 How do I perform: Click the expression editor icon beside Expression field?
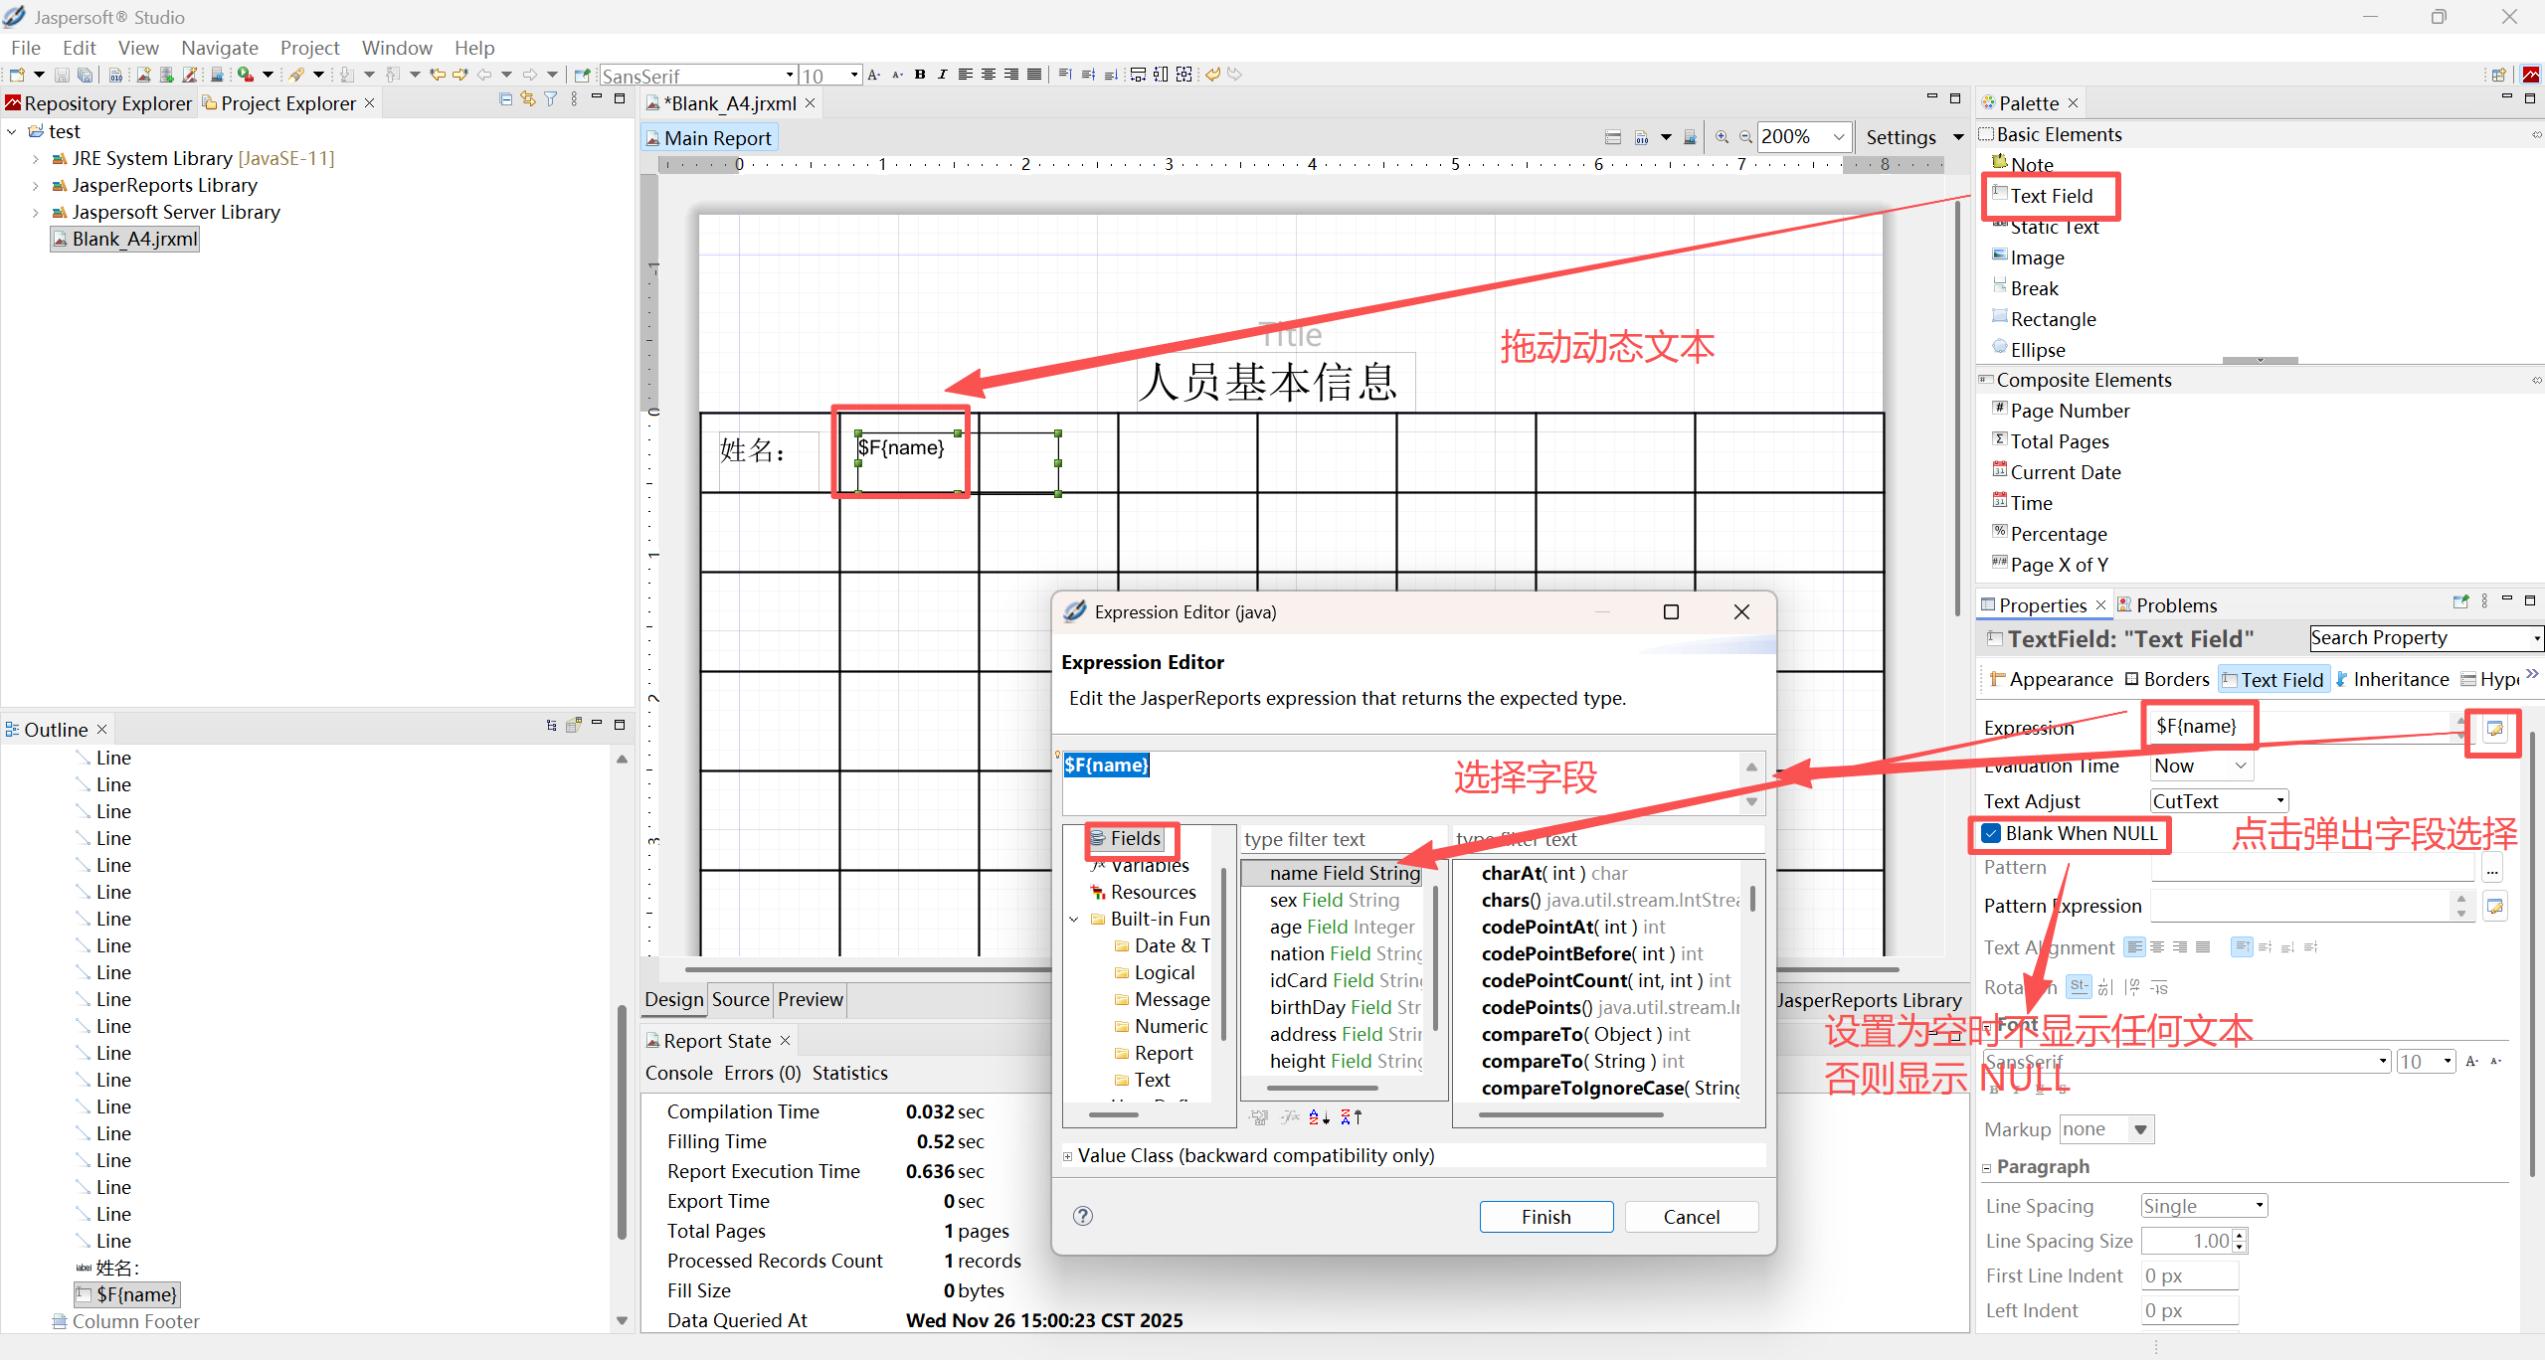(2494, 730)
